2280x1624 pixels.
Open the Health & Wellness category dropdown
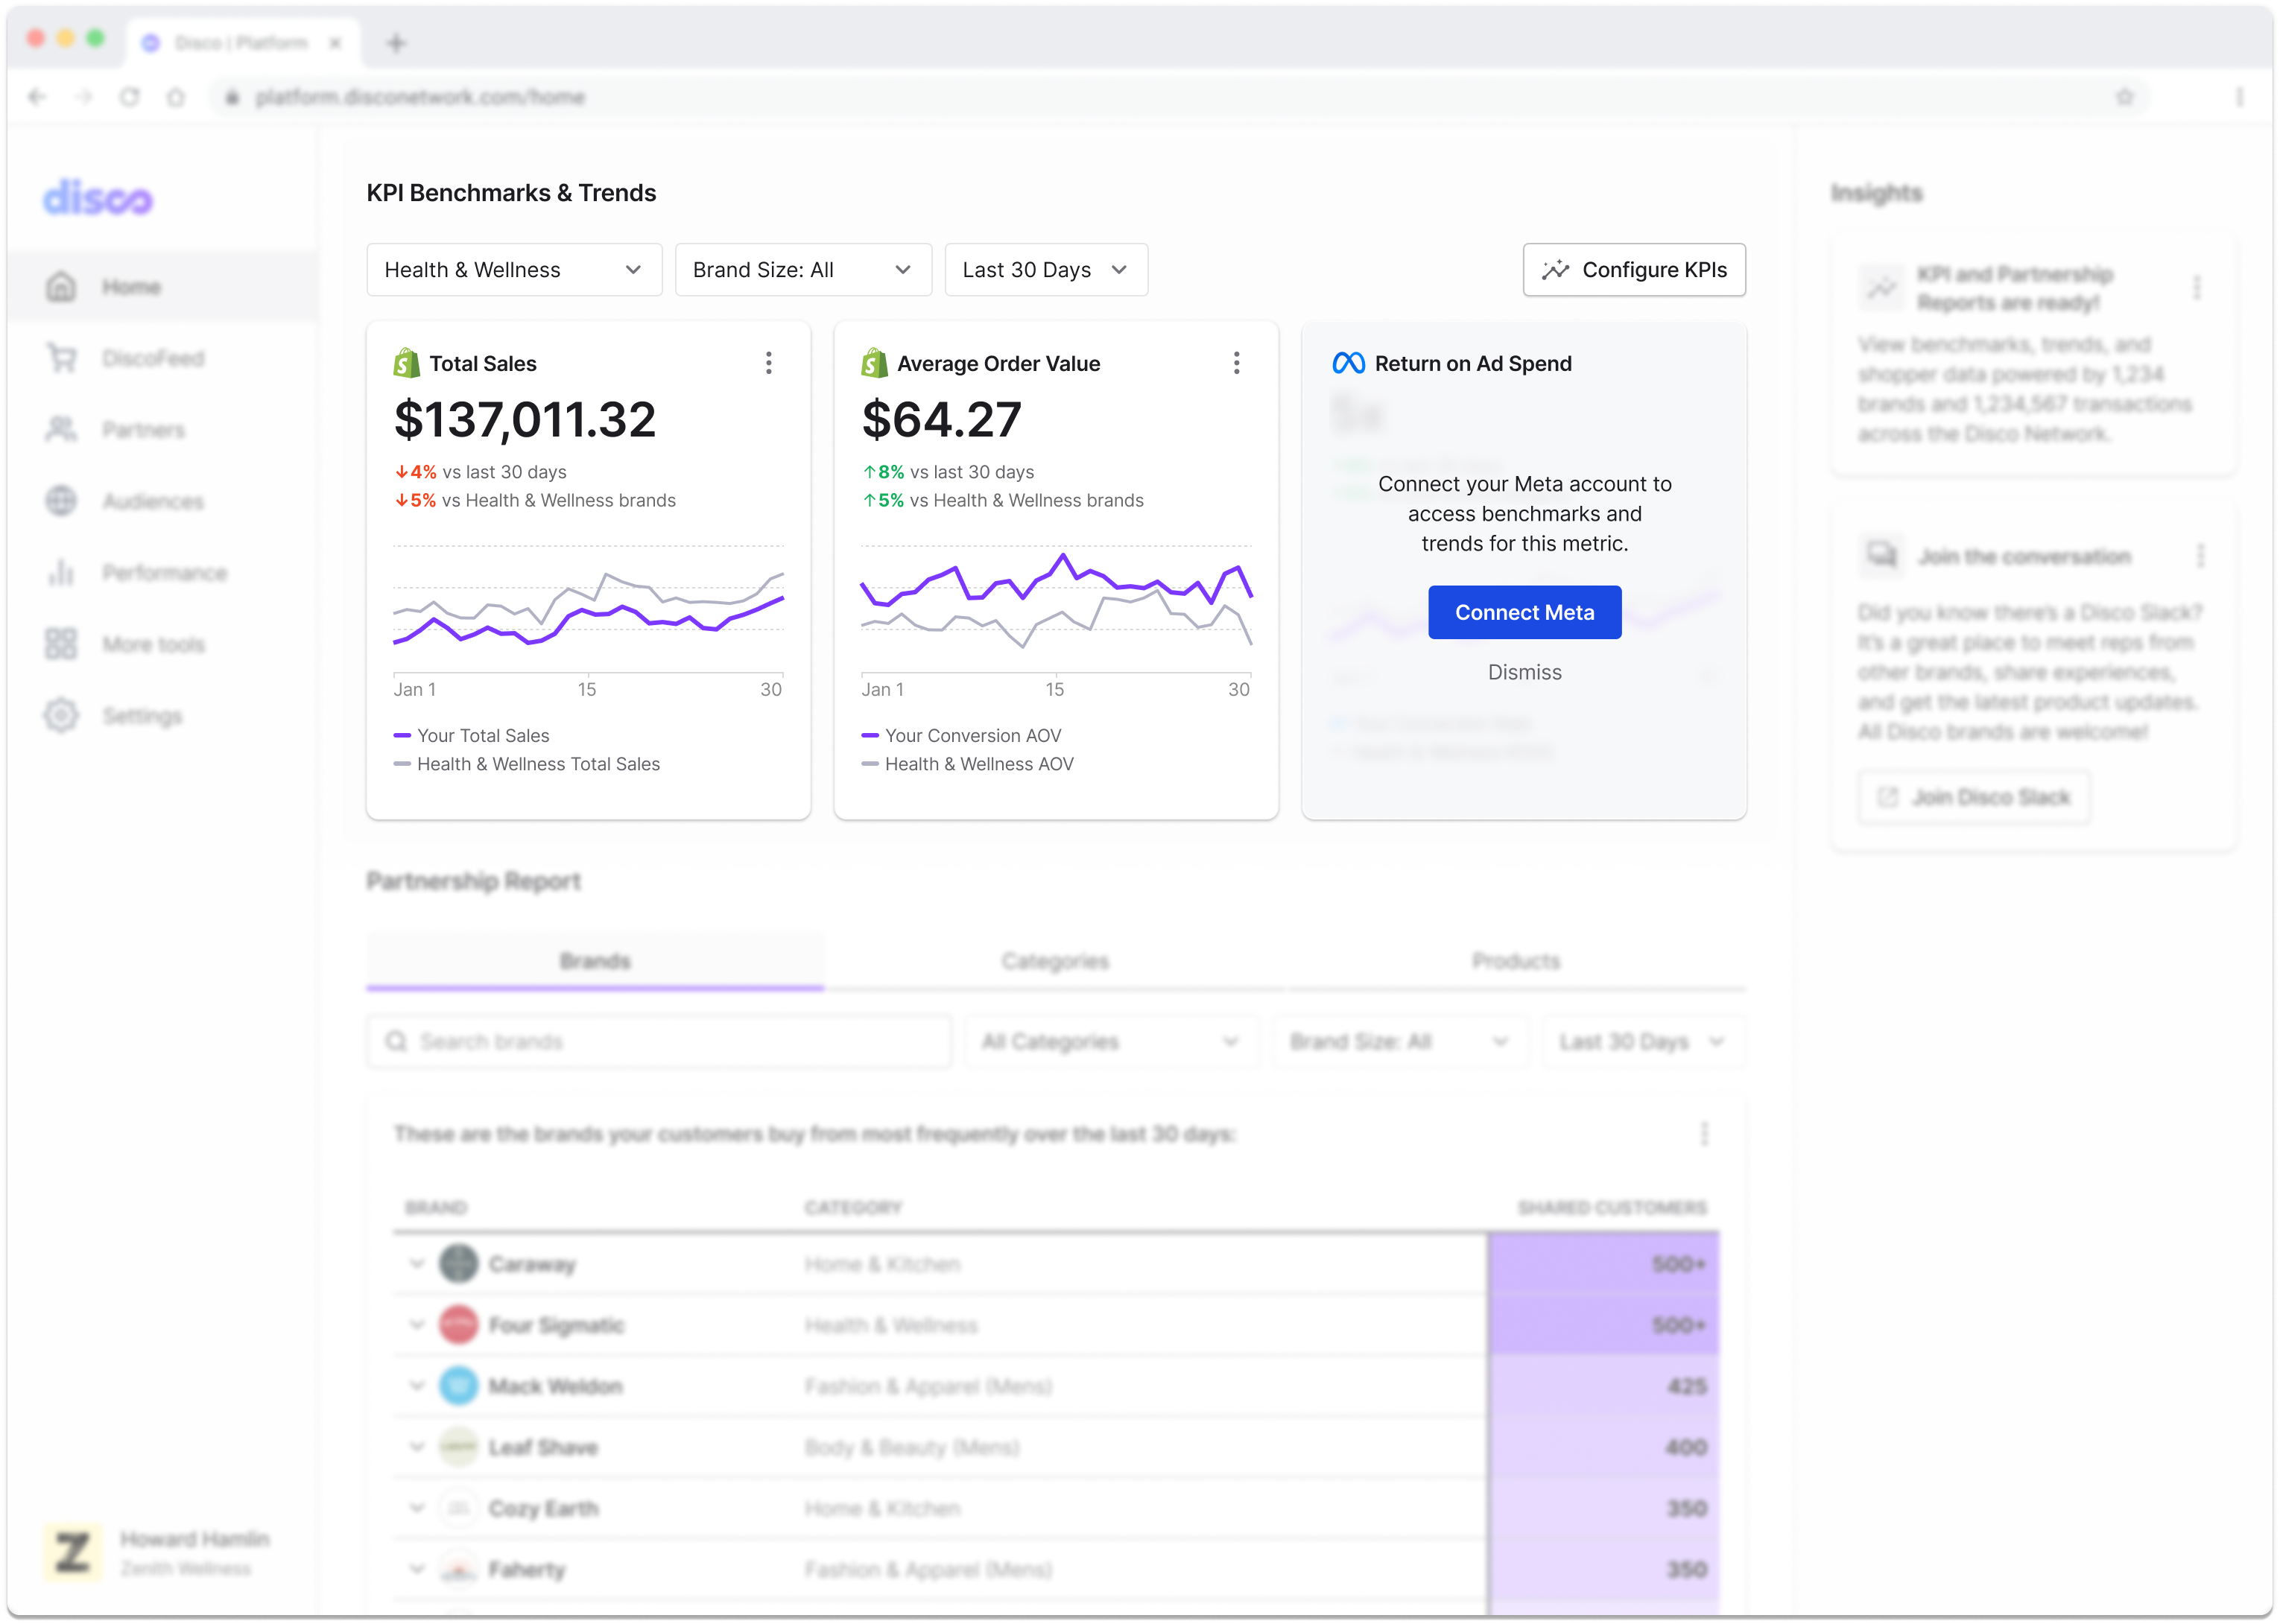coord(514,270)
